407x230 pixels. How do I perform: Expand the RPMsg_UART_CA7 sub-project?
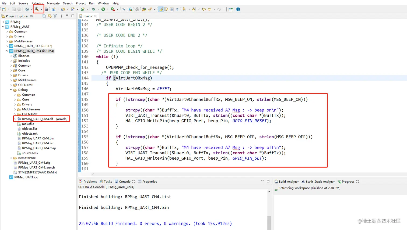pos(7,46)
